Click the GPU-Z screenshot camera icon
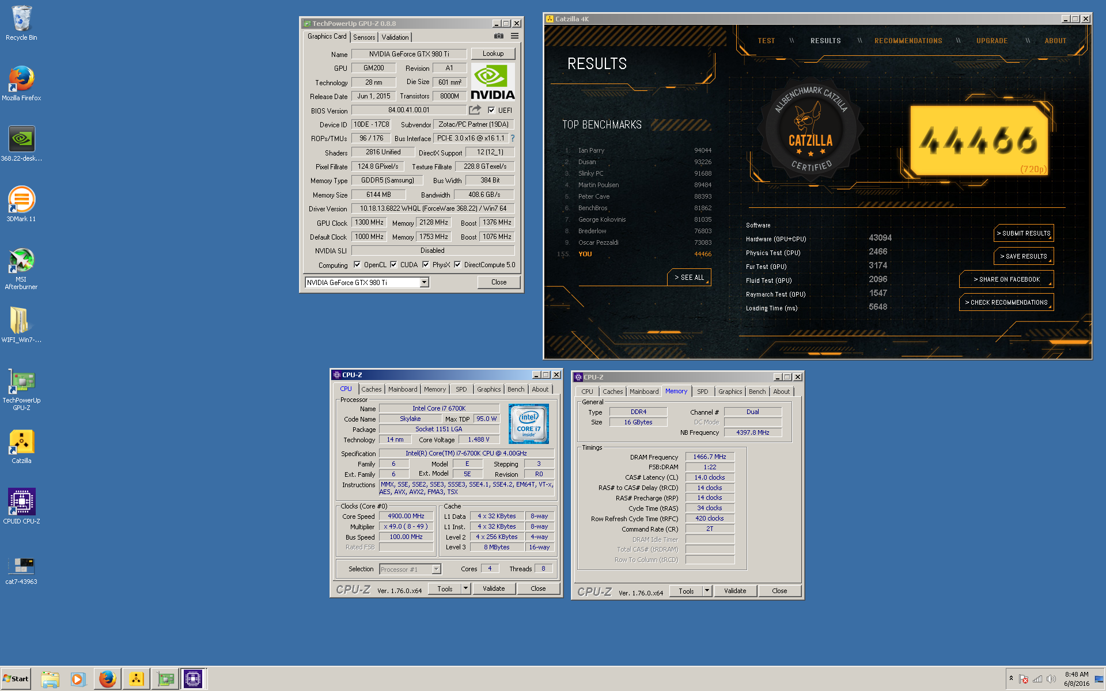This screenshot has height=691, width=1106. [x=499, y=36]
